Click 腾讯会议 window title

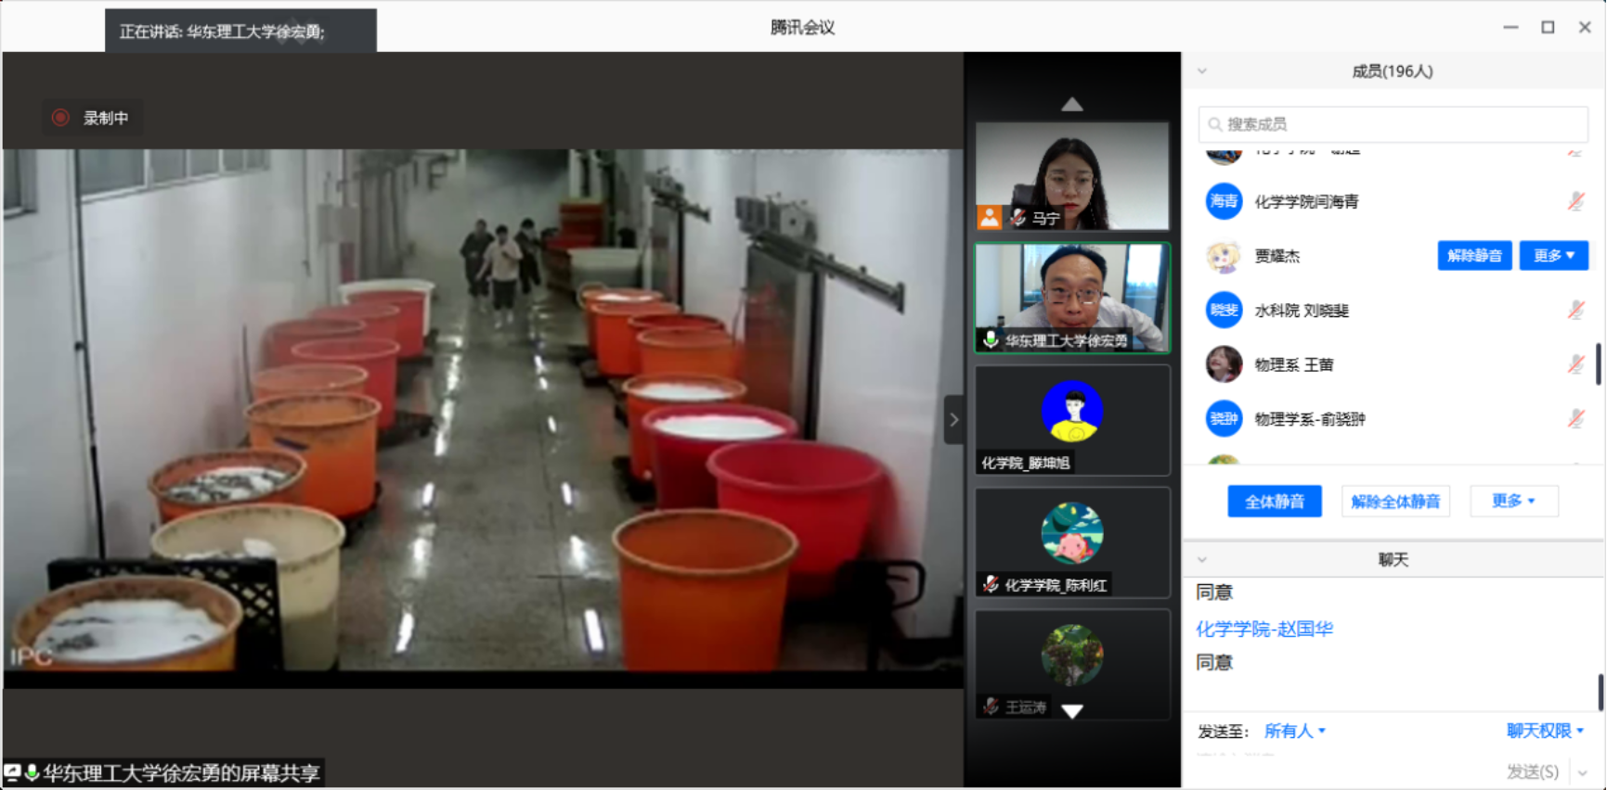[x=802, y=28]
